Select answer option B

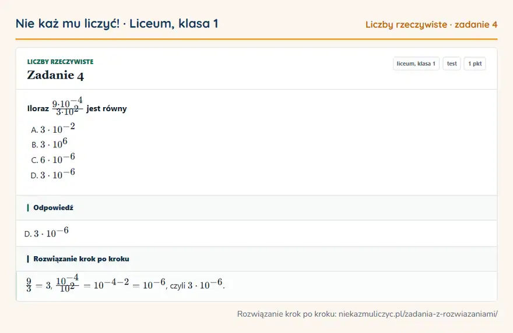(50, 144)
